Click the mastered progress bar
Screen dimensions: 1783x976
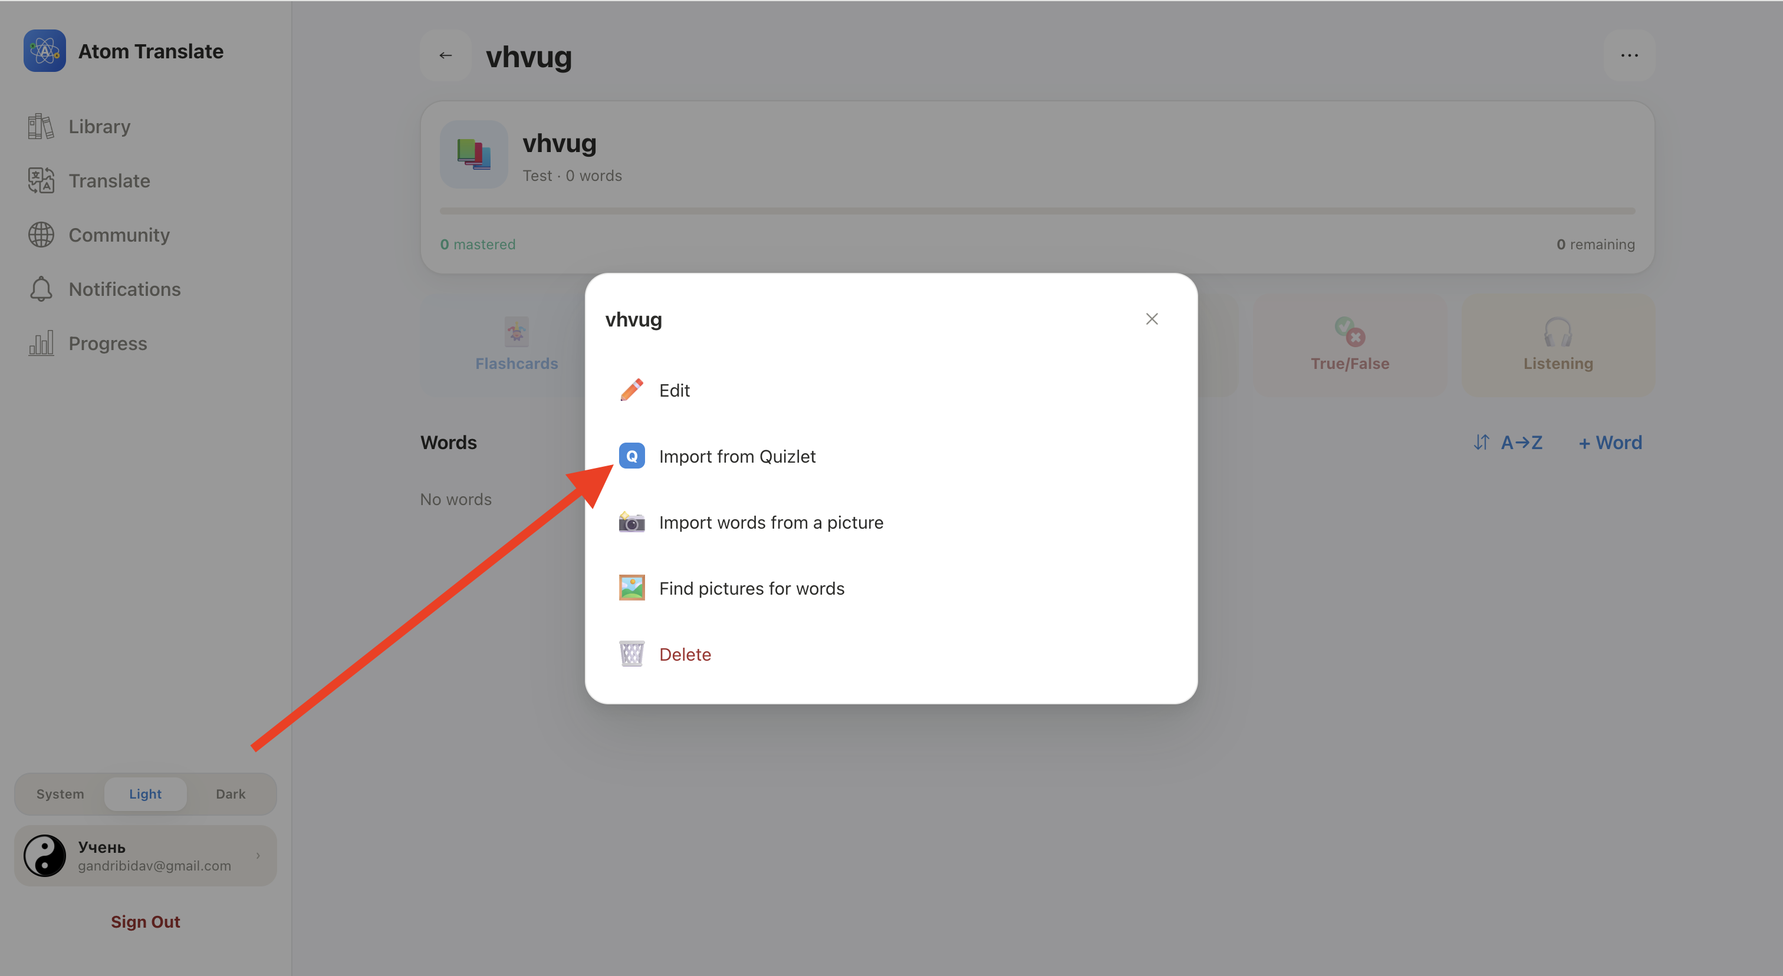click(x=1037, y=211)
